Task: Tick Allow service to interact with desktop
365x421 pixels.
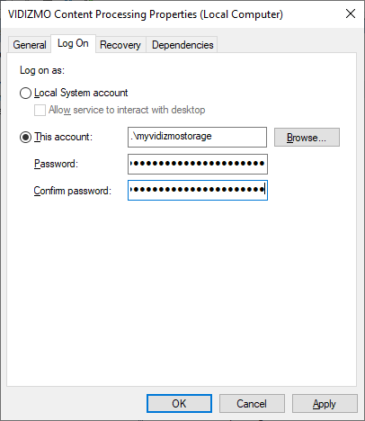Action: tap(40, 110)
